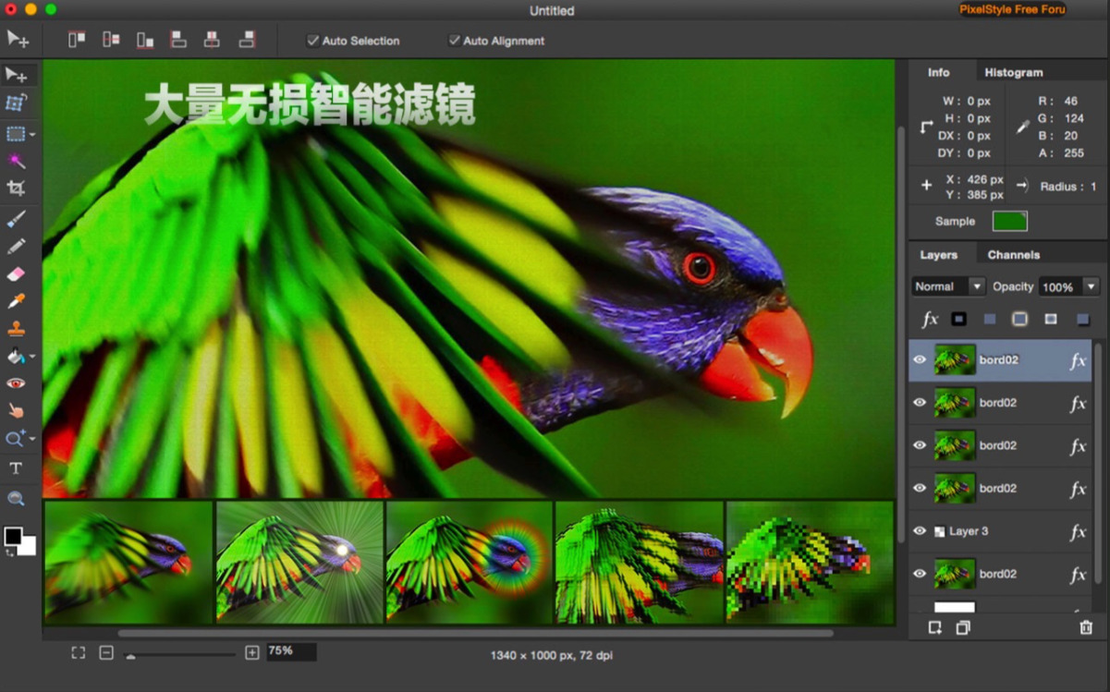Screen dimensions: 1110x692
Task: Pick the Magic Wand tool
Action: point(17,161)
